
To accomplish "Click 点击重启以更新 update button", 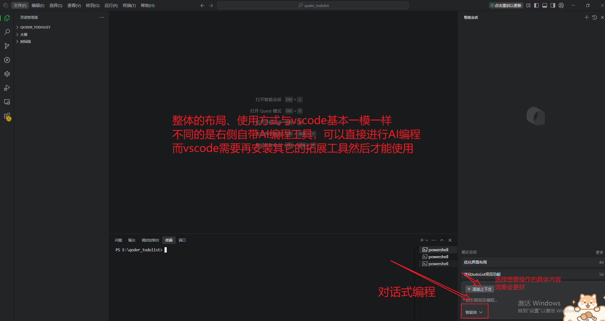I will click(506, 5).
